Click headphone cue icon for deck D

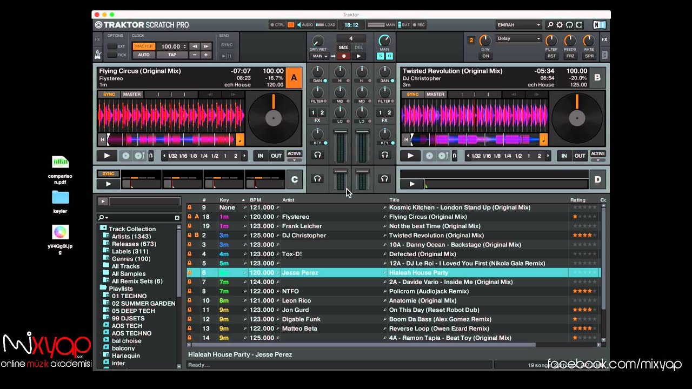pos(384,179)
